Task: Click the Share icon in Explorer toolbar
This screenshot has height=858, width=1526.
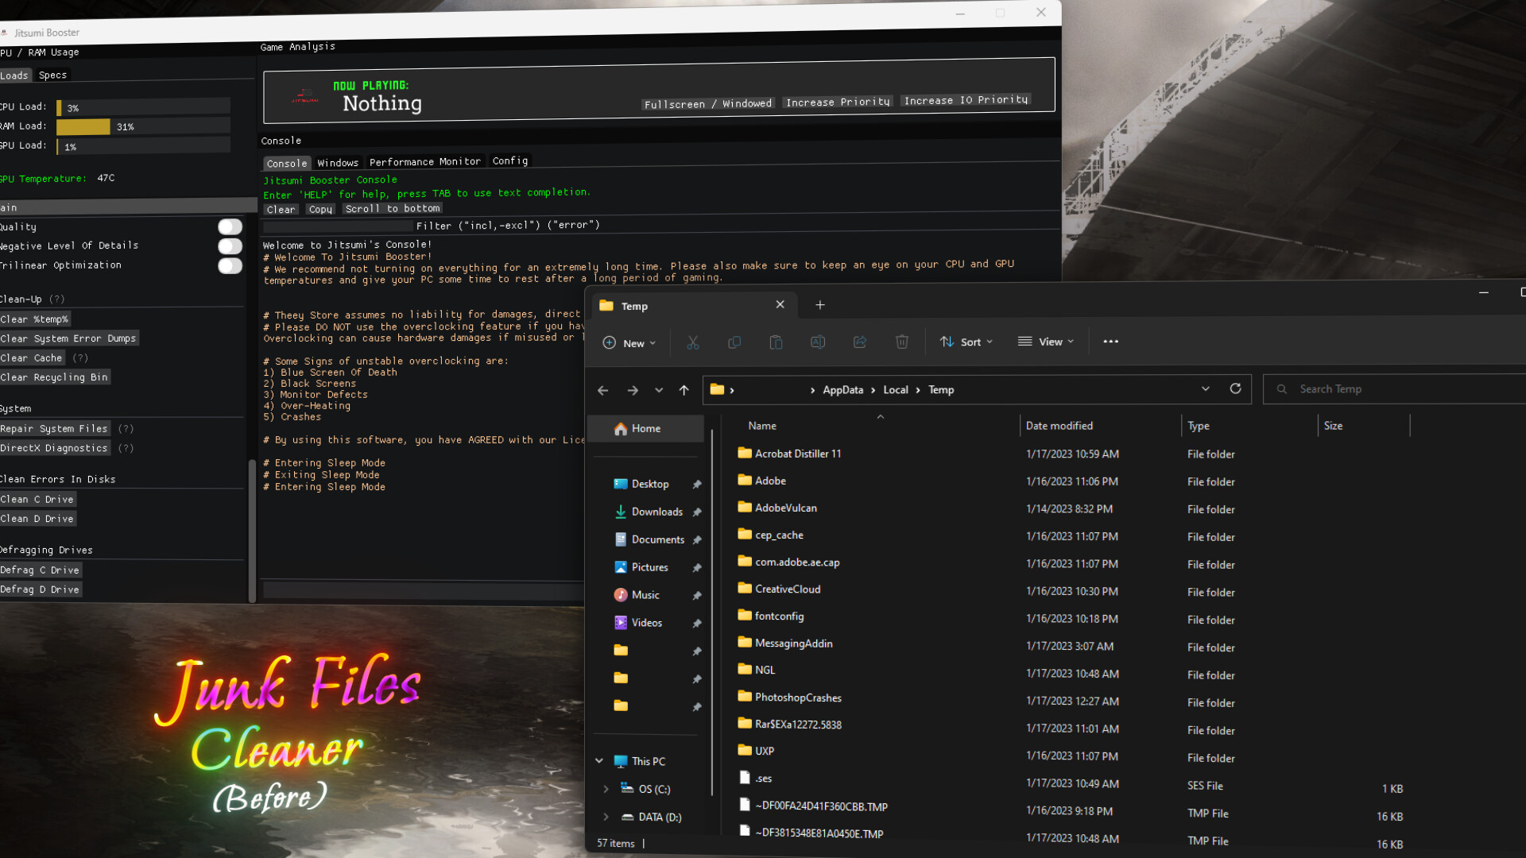Action: click(860, 342)
